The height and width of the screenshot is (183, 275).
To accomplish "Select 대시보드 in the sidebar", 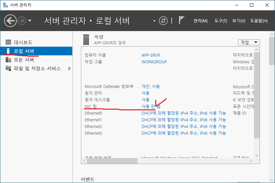I will coord(36,42).
